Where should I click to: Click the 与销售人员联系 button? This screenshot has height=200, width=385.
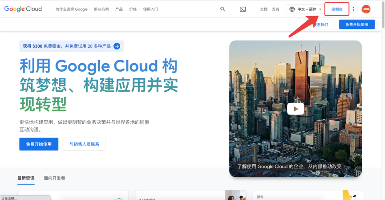click(84, 144)
